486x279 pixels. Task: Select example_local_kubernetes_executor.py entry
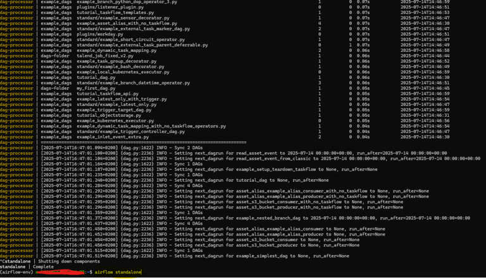pos(123,72)
